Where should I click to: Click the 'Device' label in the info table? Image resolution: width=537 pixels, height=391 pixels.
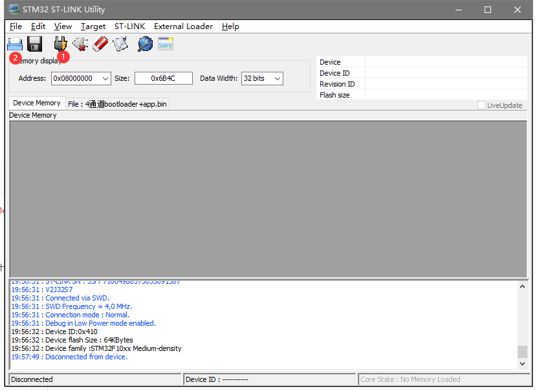click(330, 62)
